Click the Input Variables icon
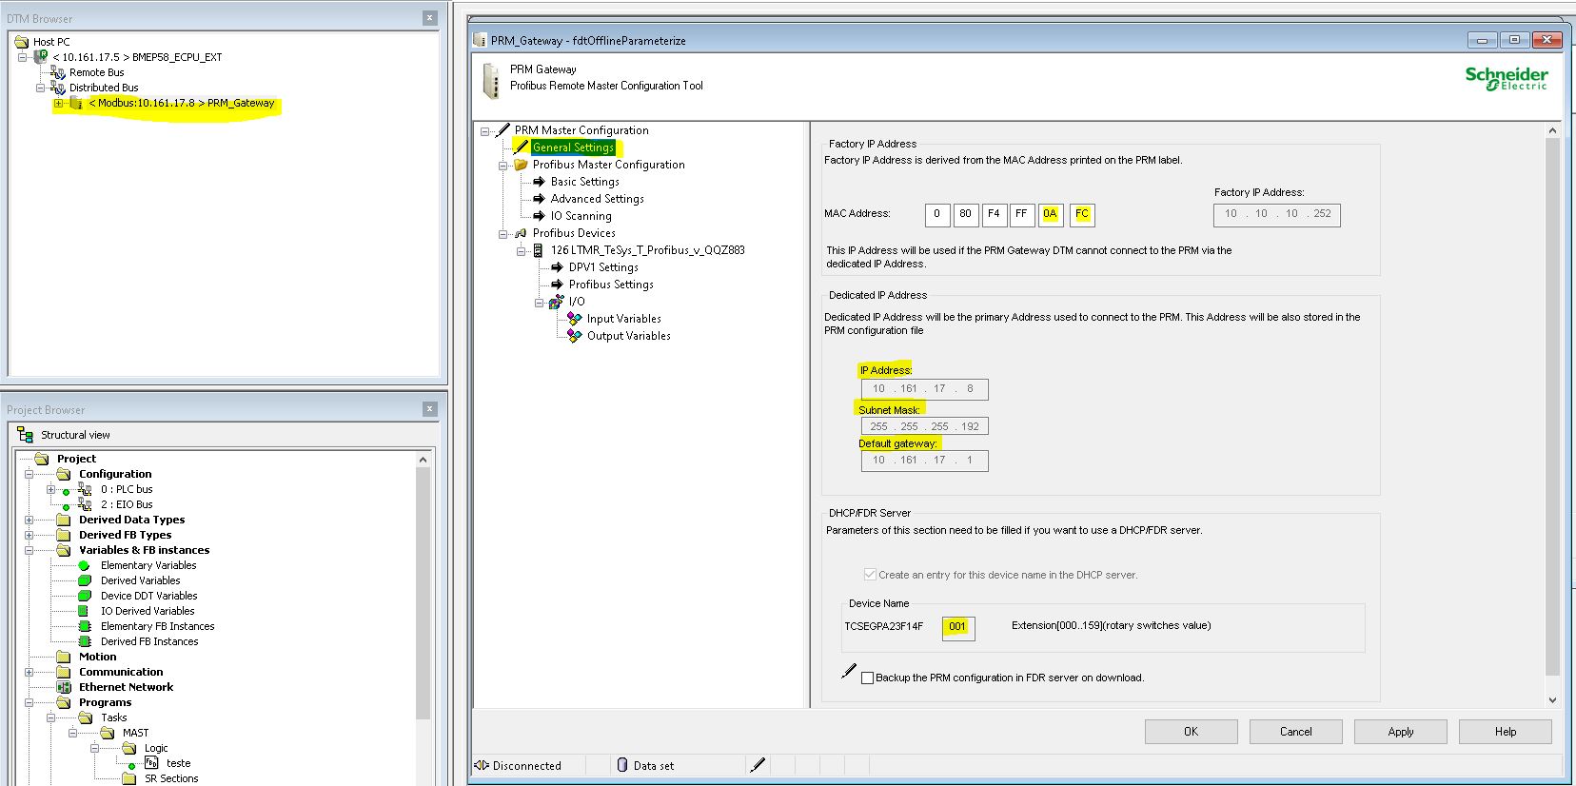 coord(574,319)
